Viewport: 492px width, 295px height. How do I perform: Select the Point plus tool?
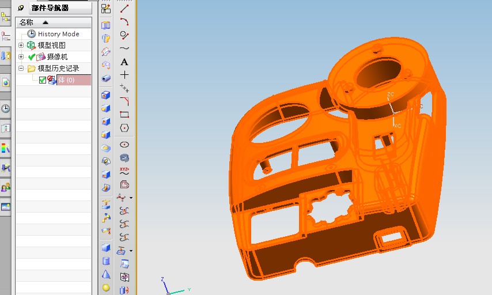[x=124, y=75]
